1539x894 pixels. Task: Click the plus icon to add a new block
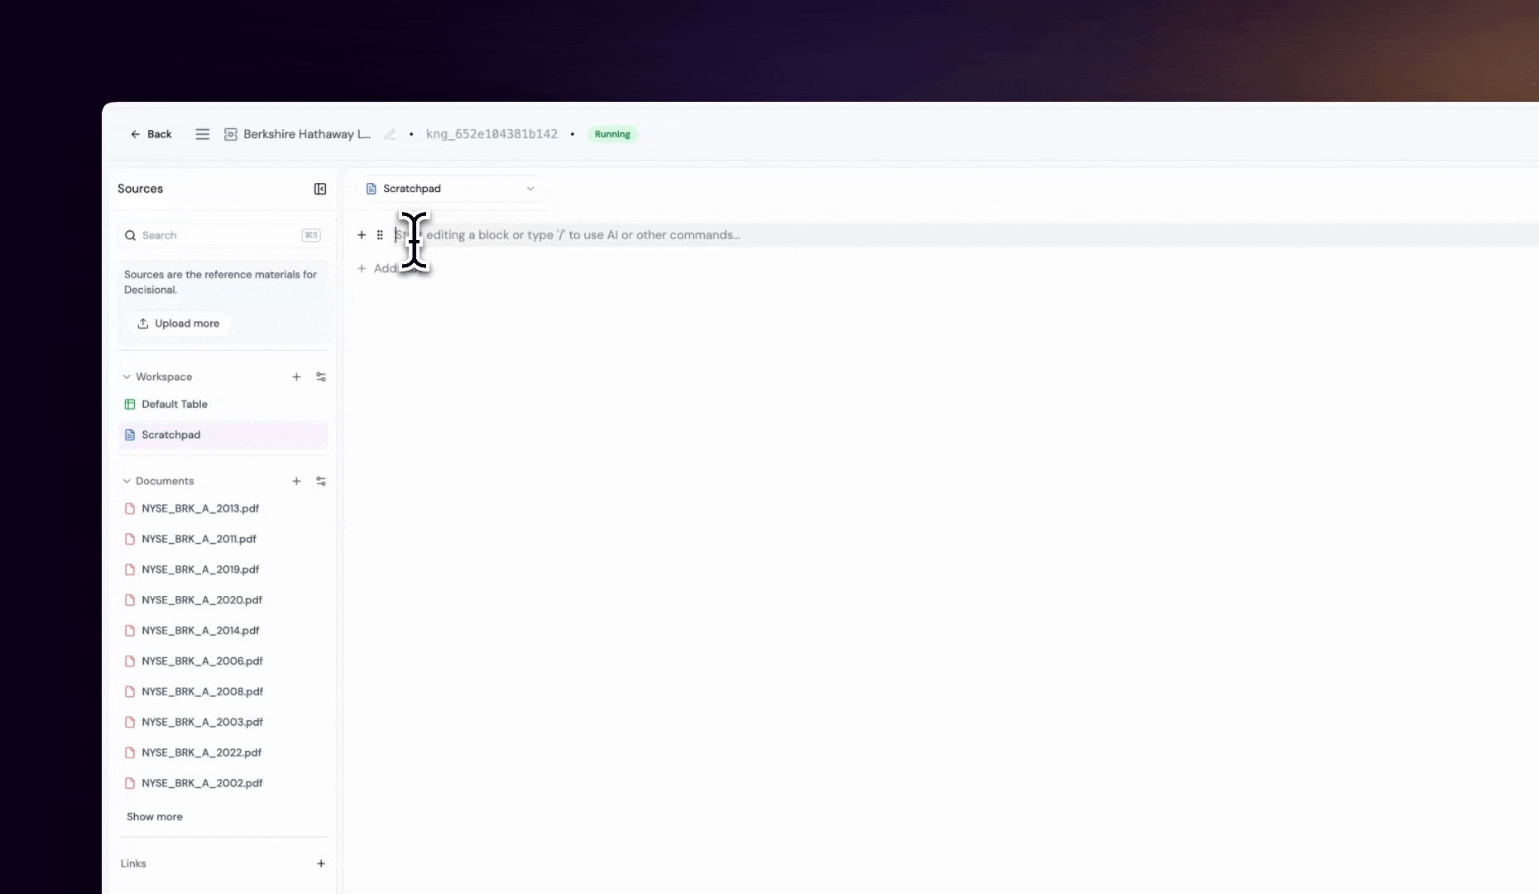[x=362, y=235]
